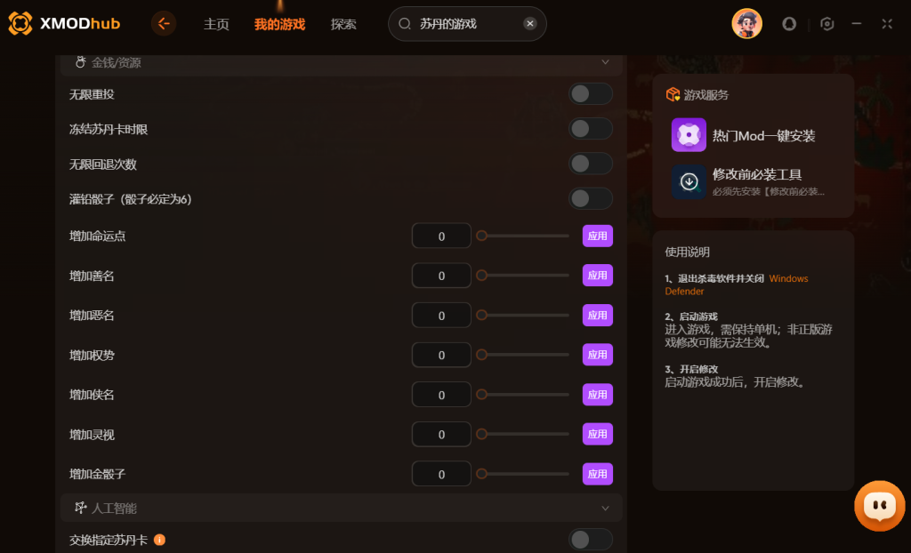Open the notification bell icon
The height and width of the screenshot is (553, 911).
(788, 24)
